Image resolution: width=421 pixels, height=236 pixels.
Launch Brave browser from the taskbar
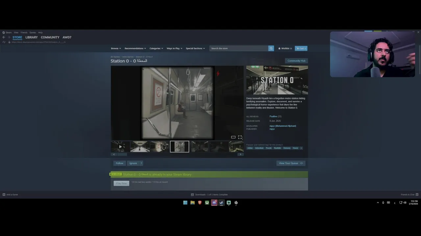200,203
